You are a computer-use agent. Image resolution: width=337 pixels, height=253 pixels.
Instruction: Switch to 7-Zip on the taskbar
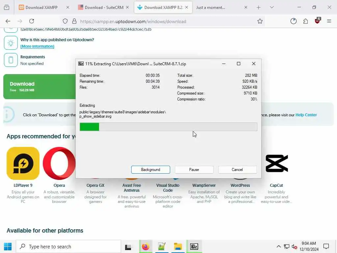(x=194, y=246)
